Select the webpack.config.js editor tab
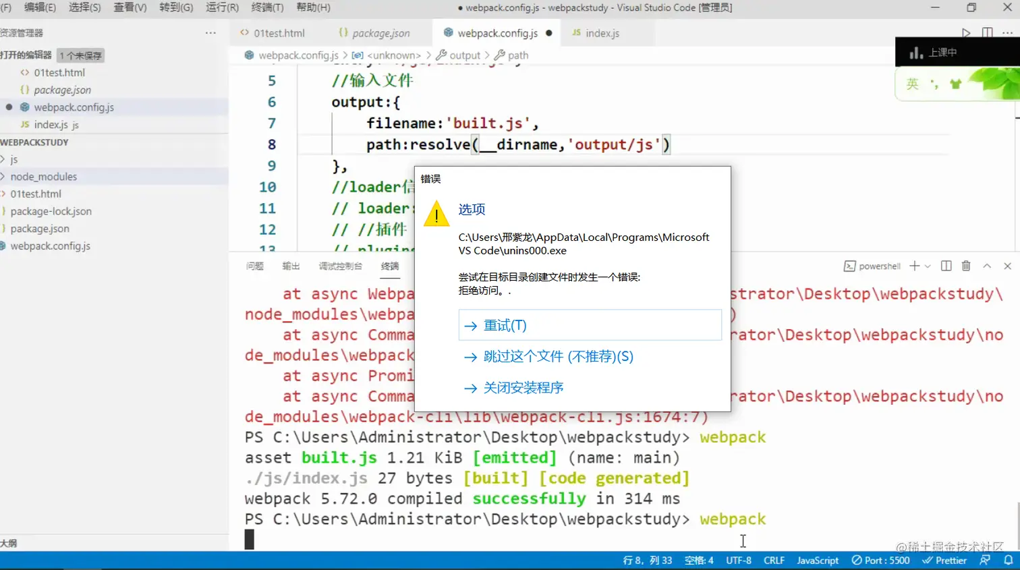 tap(497, 33)
